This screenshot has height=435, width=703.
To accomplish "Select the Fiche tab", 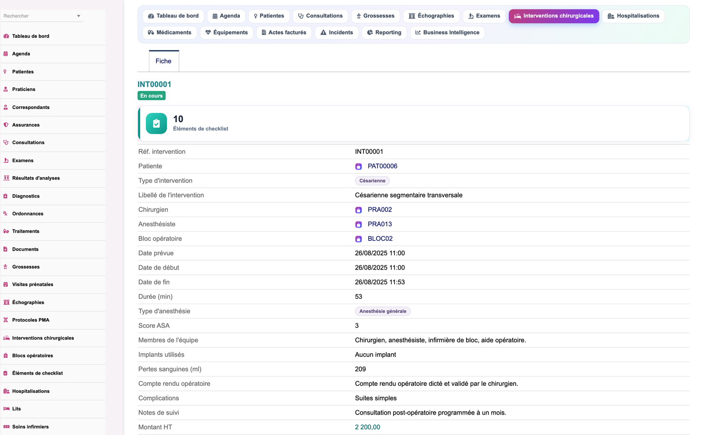I will point(163,61).
